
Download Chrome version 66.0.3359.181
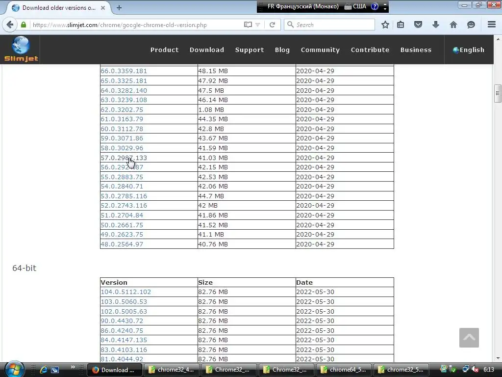[124, 71]
